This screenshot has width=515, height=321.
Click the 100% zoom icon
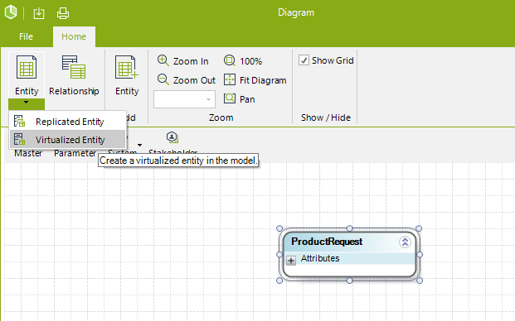click(230, 60)
